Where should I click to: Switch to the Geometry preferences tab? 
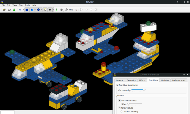tap(131, 80)
